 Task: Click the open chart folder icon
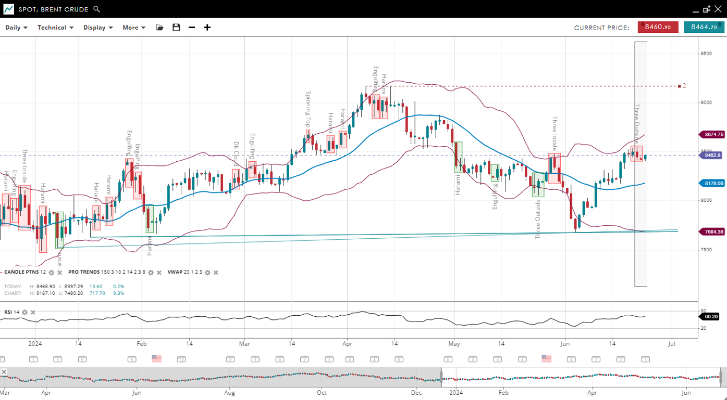(159, 28)
